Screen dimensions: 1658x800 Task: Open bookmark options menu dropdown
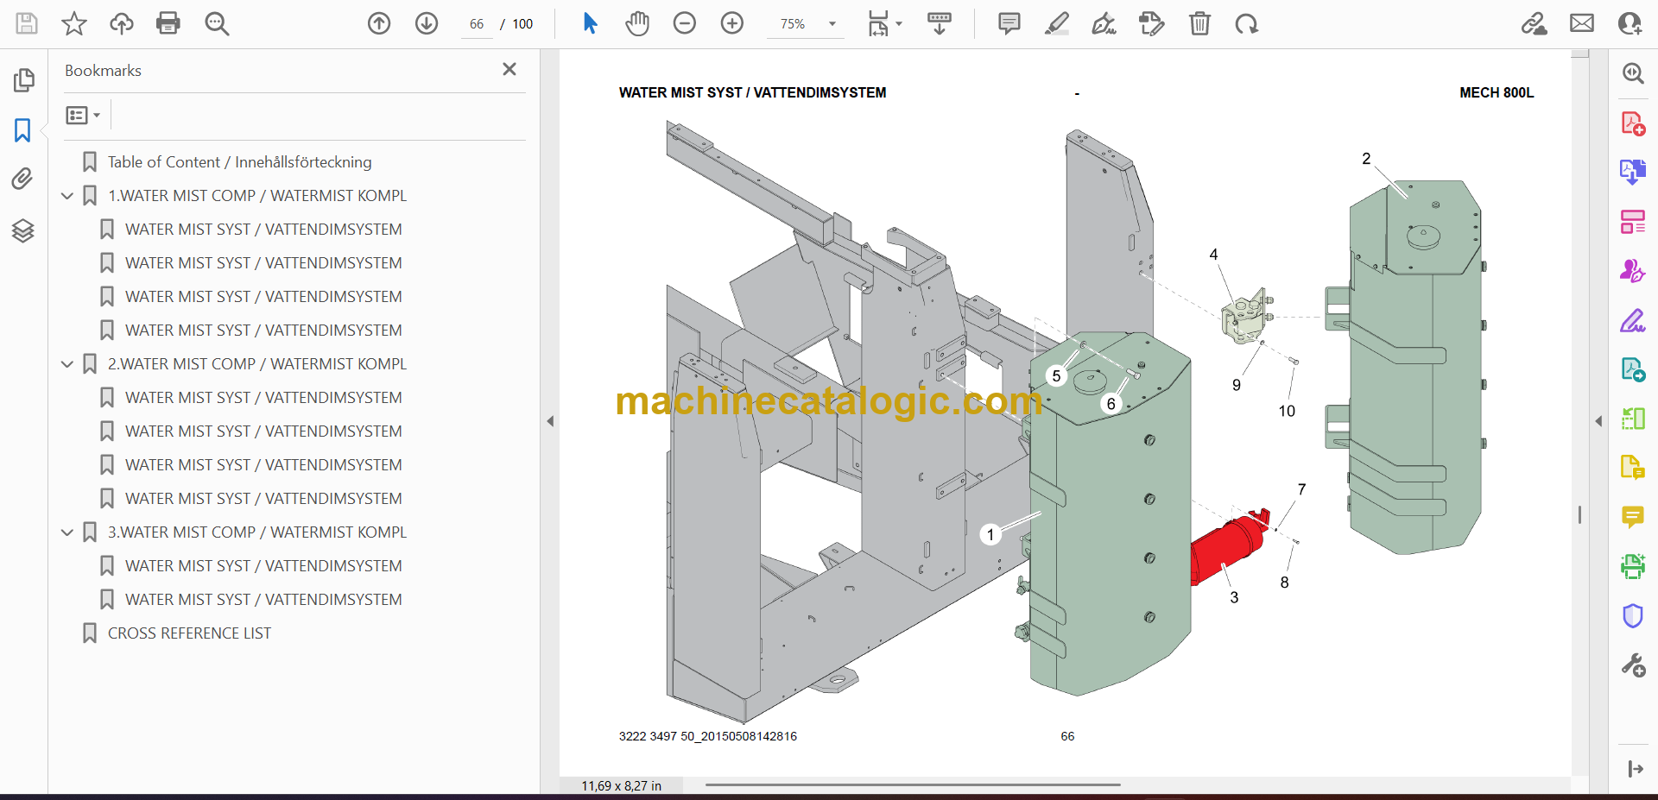[84, 115]
